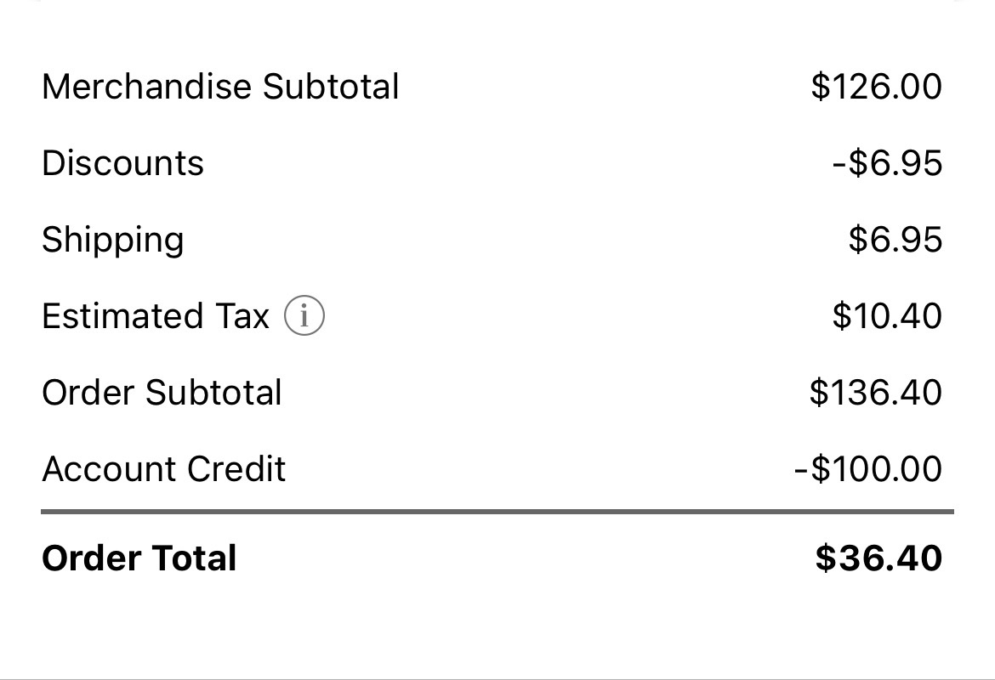Select the Order Subtotal label
Screen dimensions: 995x680
click(162, 393)
